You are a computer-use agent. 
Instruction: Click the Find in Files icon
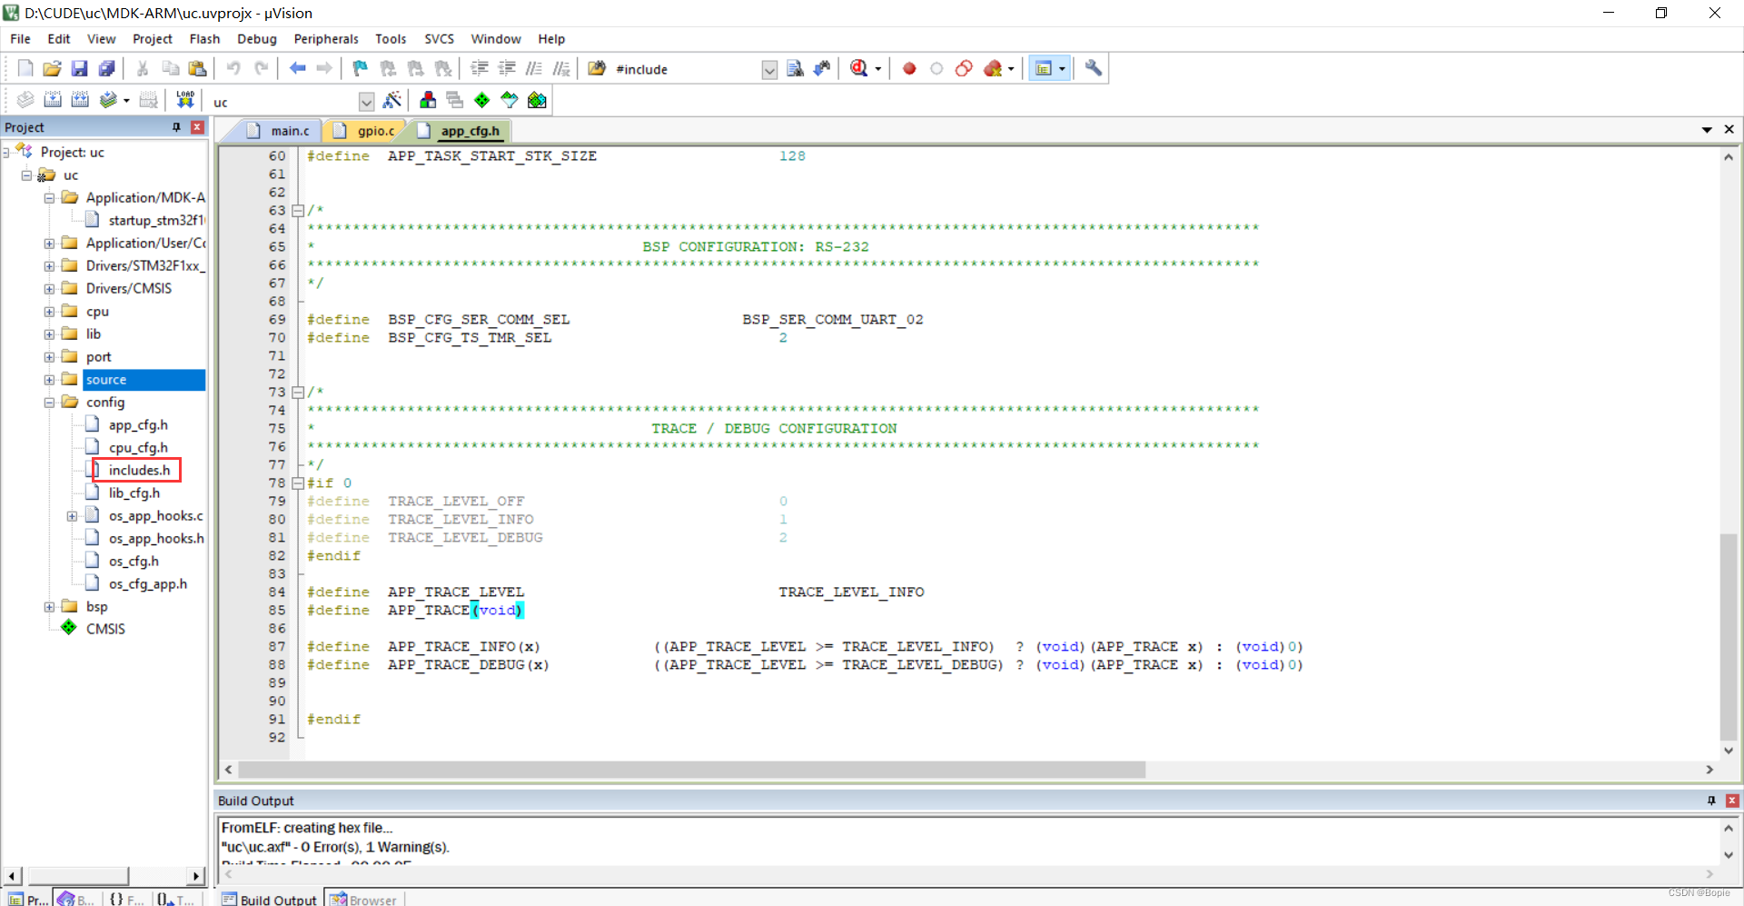597,68
